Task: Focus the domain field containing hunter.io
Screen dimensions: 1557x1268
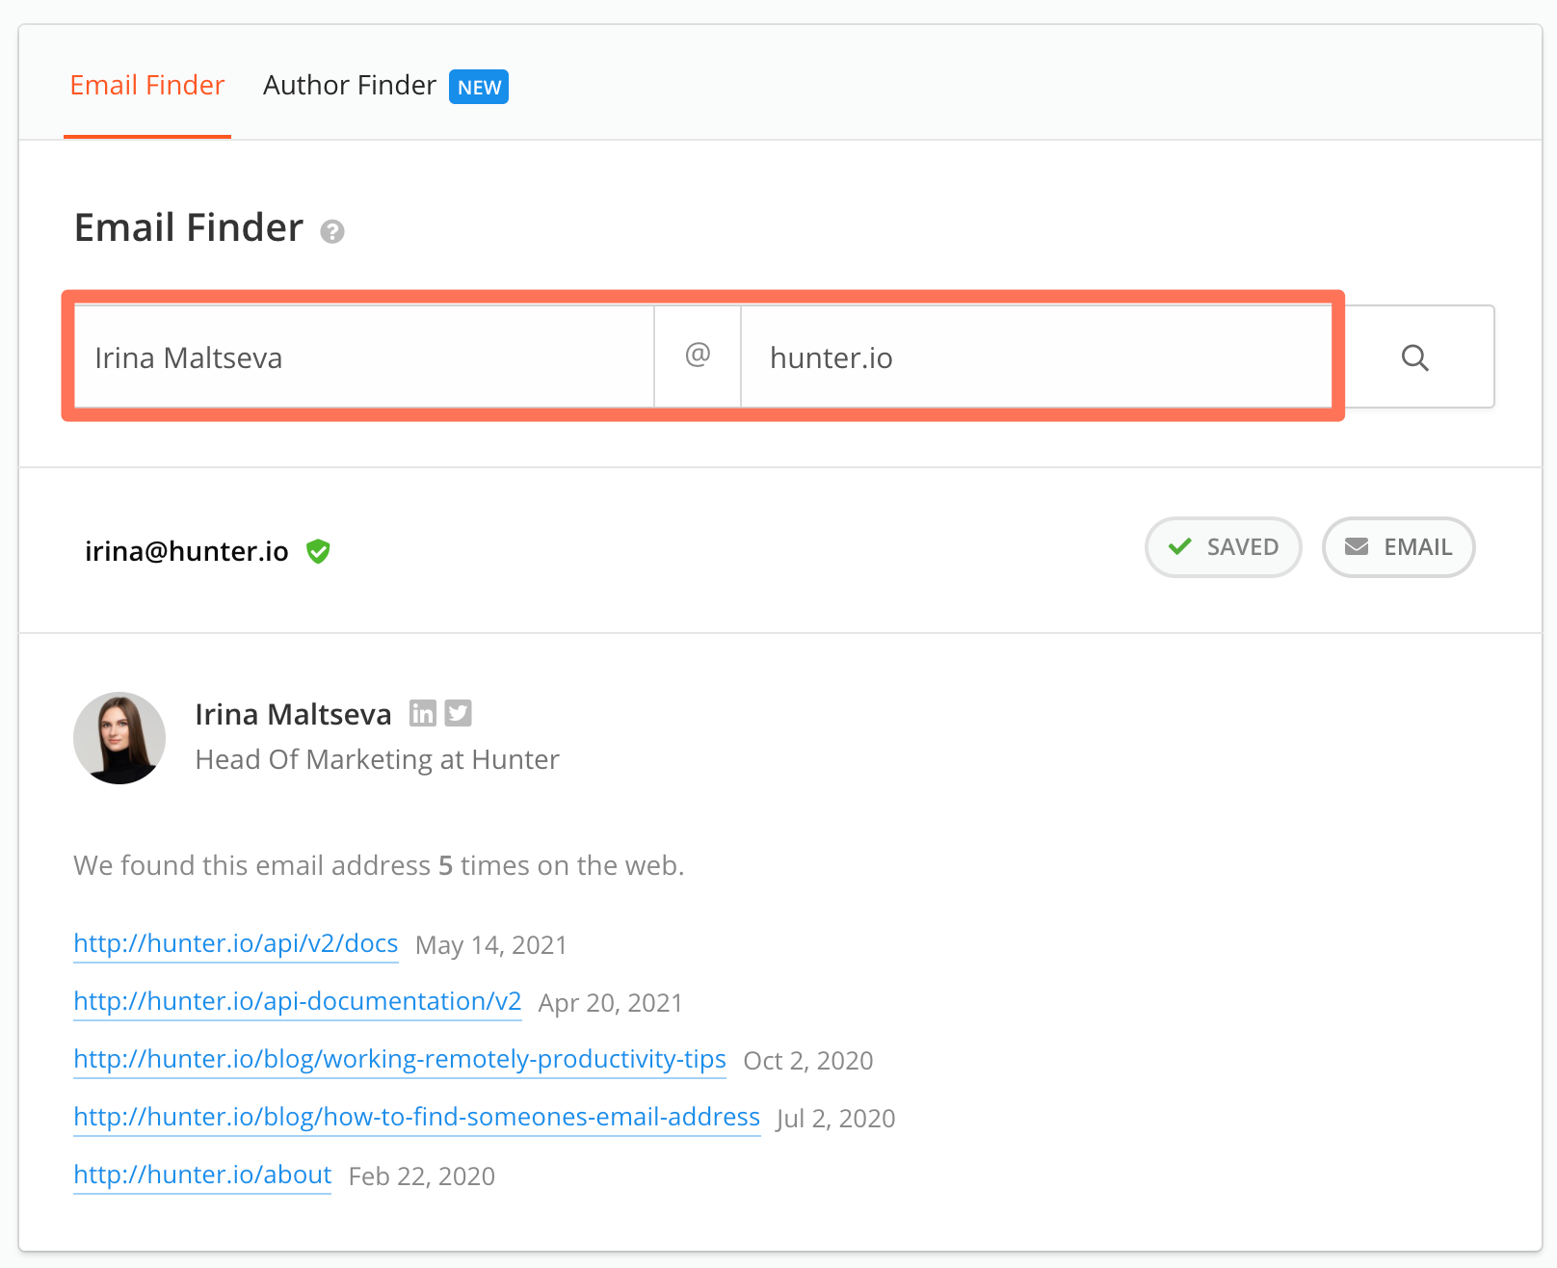Action: (1036, 357)
